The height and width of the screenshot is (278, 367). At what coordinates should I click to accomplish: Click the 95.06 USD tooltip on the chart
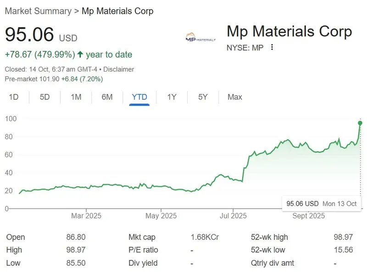[x=321, y=203]
